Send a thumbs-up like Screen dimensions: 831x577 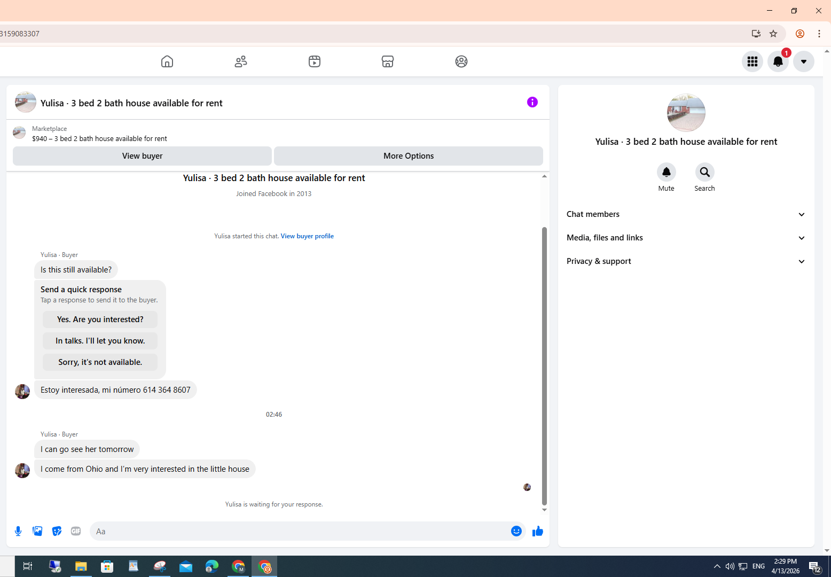pos(538,531)
